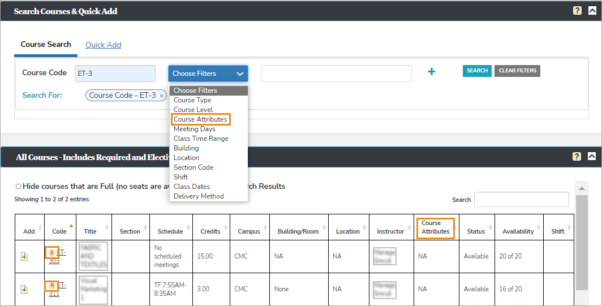The image size is (602, 306).
Task: Click the E badge next to ET-303
Action: pos(52,252)
